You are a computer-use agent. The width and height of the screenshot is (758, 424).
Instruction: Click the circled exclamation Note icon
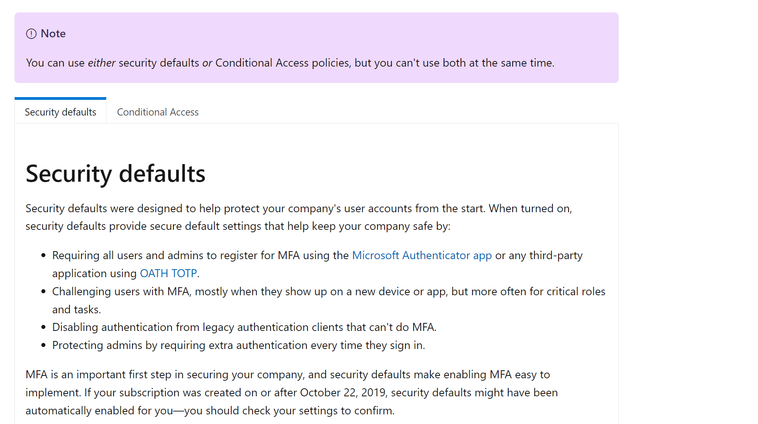pos(31,34)
